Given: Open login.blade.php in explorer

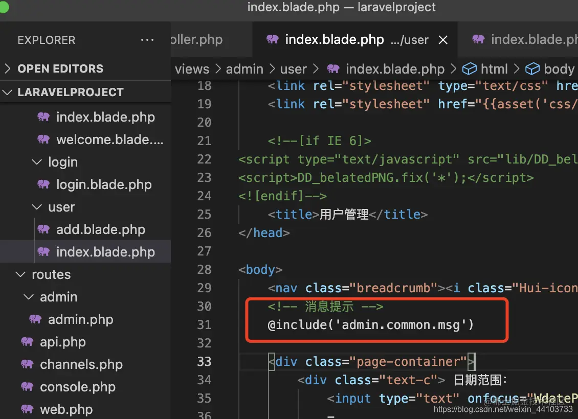Looking at the screenshot, I should tap(104, 184).
